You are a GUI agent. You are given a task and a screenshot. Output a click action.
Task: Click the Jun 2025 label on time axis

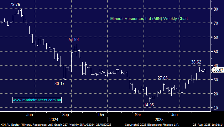coord(174,115)
